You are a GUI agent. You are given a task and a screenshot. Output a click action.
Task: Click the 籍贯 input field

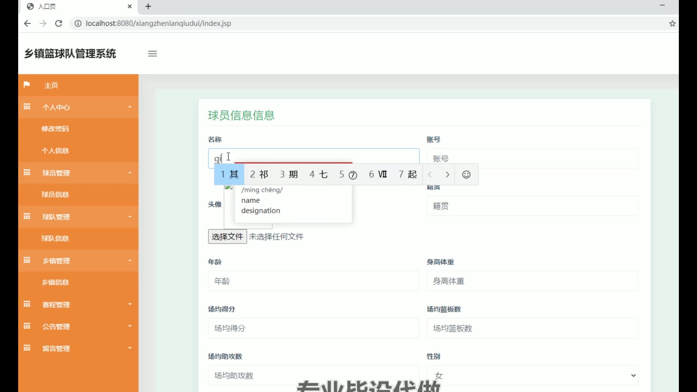point(532,206)
